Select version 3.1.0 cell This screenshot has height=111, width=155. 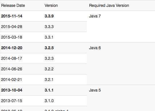click(x=49, y=101)
